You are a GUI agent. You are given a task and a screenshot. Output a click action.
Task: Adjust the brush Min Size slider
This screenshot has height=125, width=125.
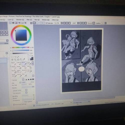click(x=27, y=84)
